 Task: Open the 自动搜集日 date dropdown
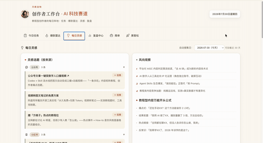pos(209,48)
